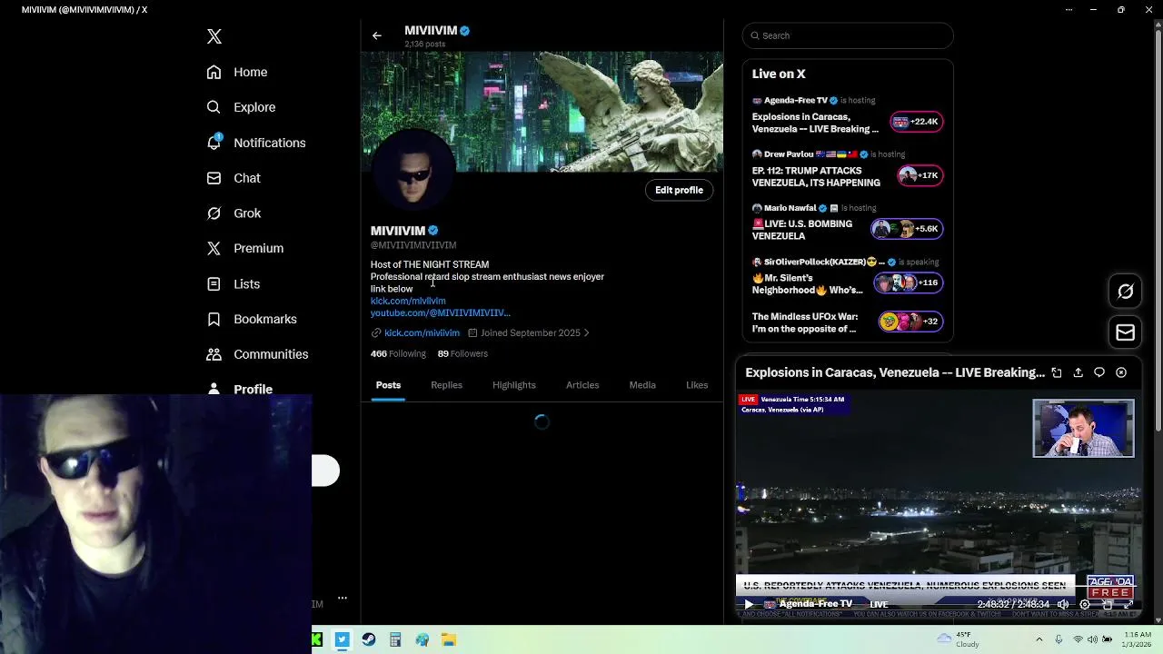Open Grok in the sidebar
This screenshot has width=1163, height=654.
click(233, 213)
